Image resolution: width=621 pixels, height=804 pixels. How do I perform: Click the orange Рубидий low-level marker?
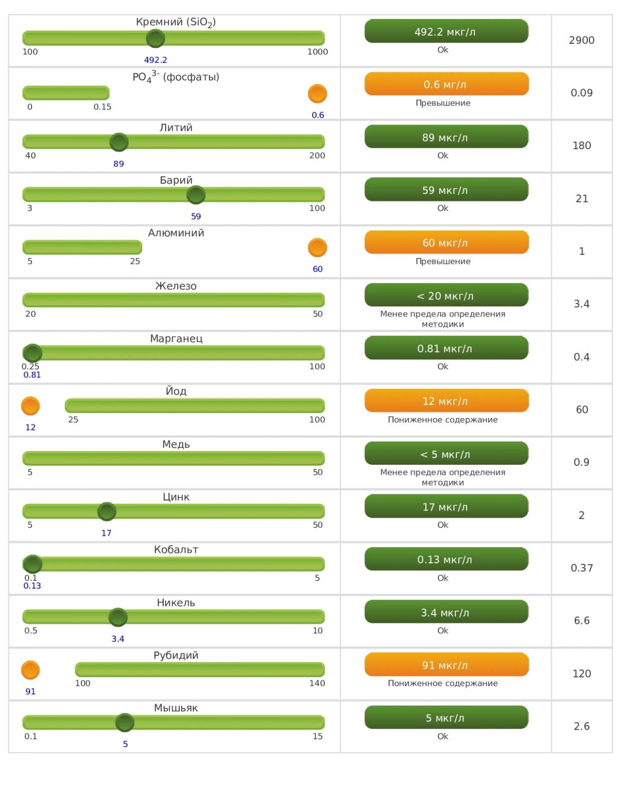(x=30, y=670)
